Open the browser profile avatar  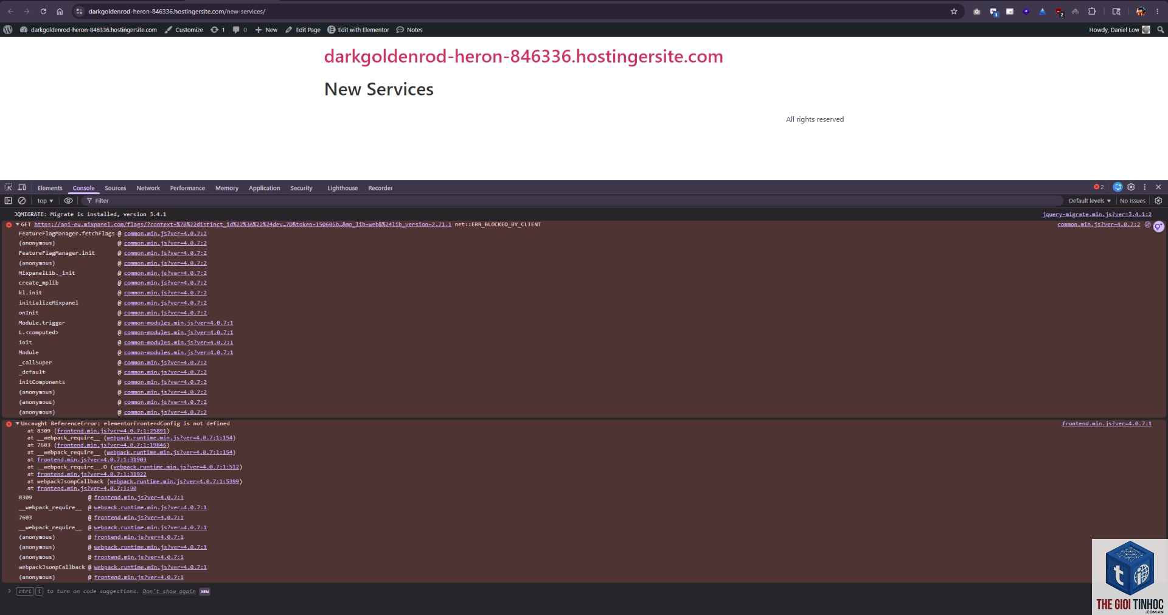pos(1141,12)
